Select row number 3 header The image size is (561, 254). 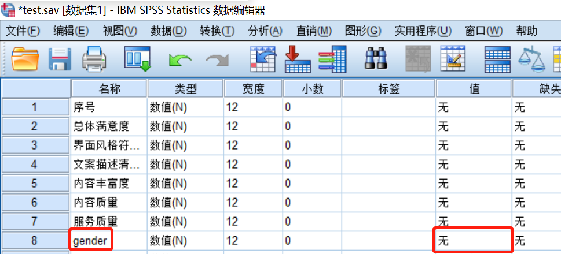coord(35,145)
